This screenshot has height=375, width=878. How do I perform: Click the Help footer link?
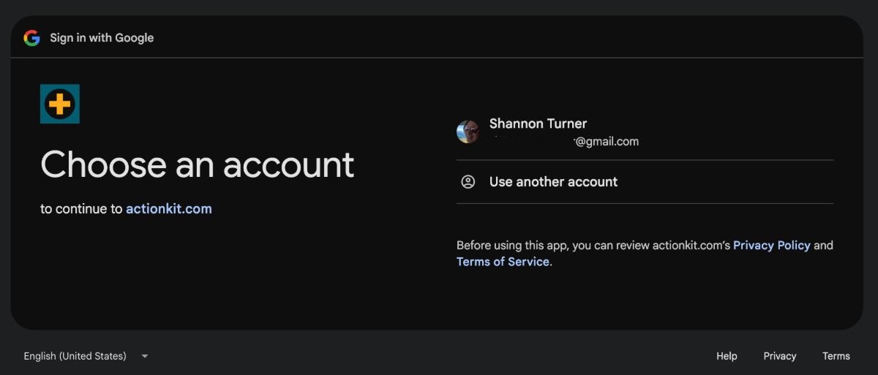(x=727, y=356)
